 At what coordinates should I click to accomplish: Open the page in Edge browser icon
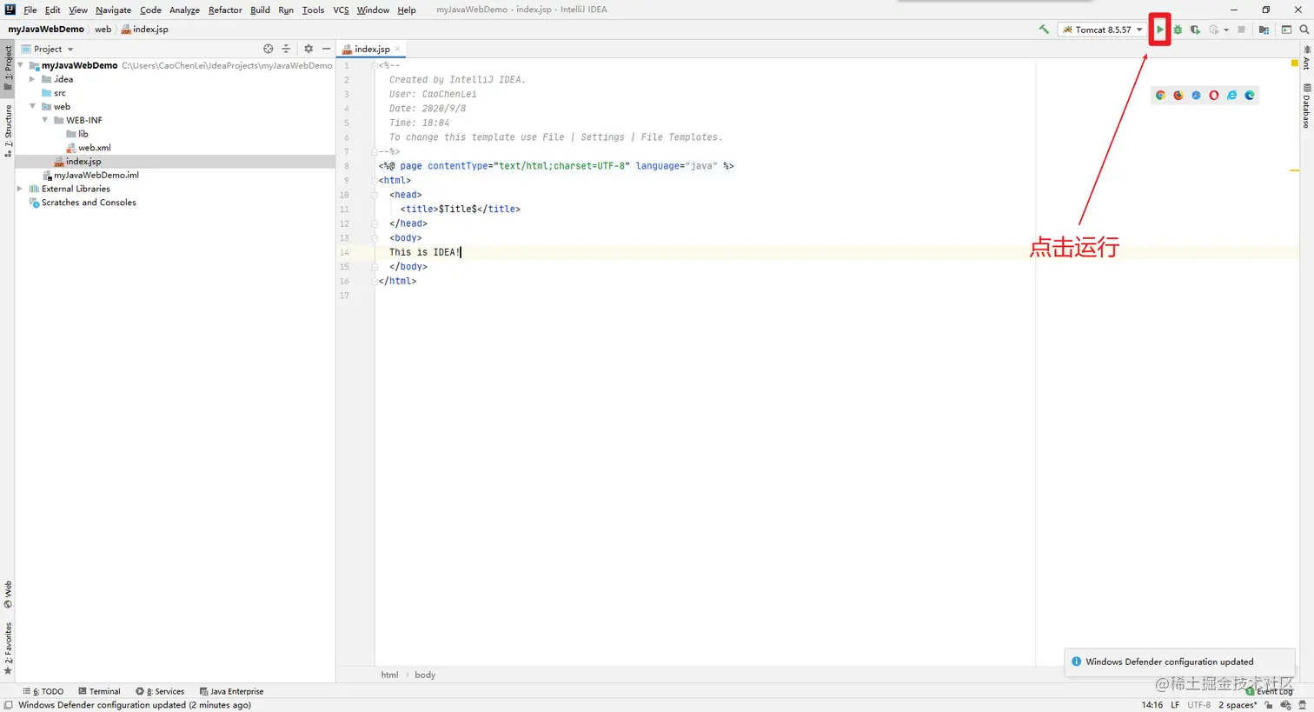coord(1250,96)
